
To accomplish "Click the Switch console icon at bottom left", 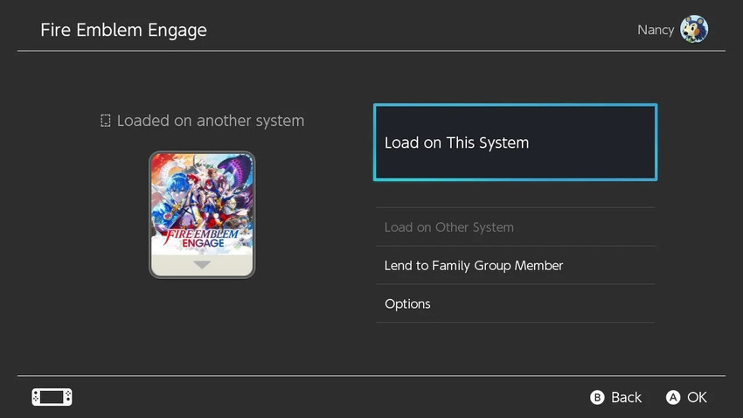I will click(x=52, y=397).
